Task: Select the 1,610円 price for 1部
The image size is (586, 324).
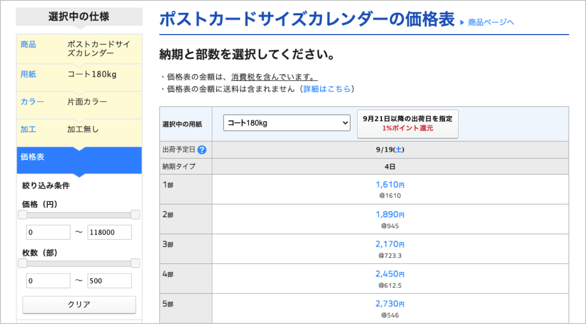Action: (390, 184)
